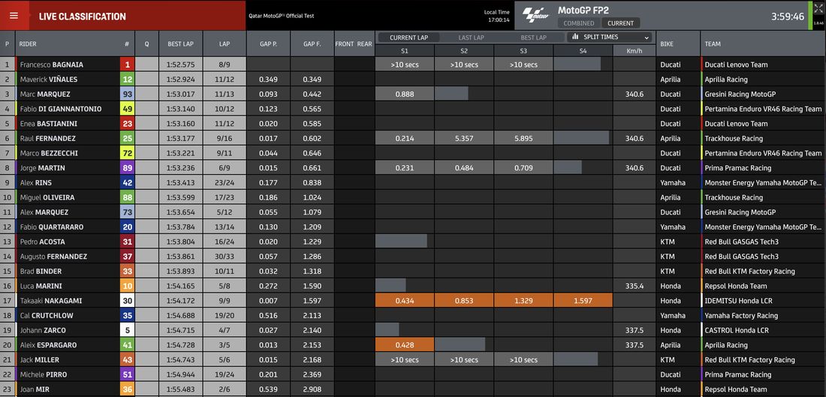Sort by RIDER column header
Screen dimensions: 826x397
point(28,44)
